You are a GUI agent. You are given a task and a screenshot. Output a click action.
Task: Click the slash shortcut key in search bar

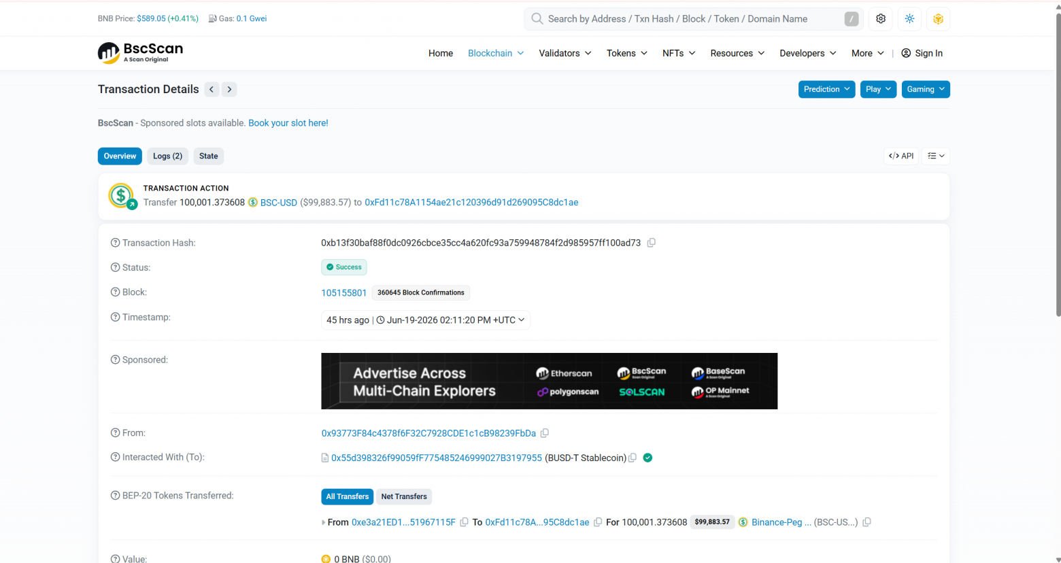point(851,19)
